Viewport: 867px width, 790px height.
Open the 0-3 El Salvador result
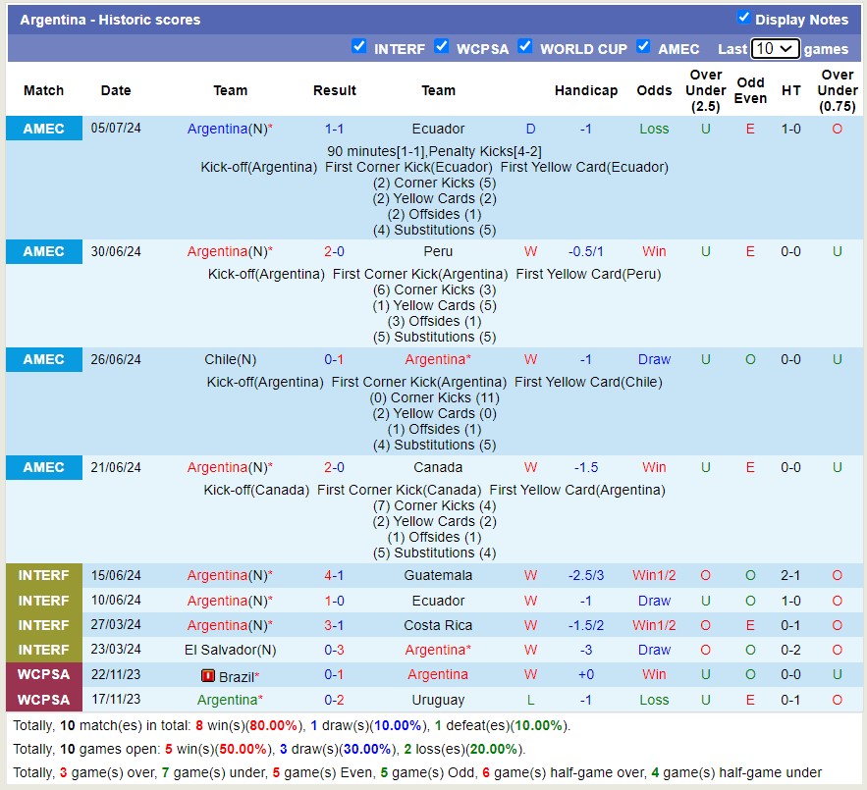pos(334,650)
